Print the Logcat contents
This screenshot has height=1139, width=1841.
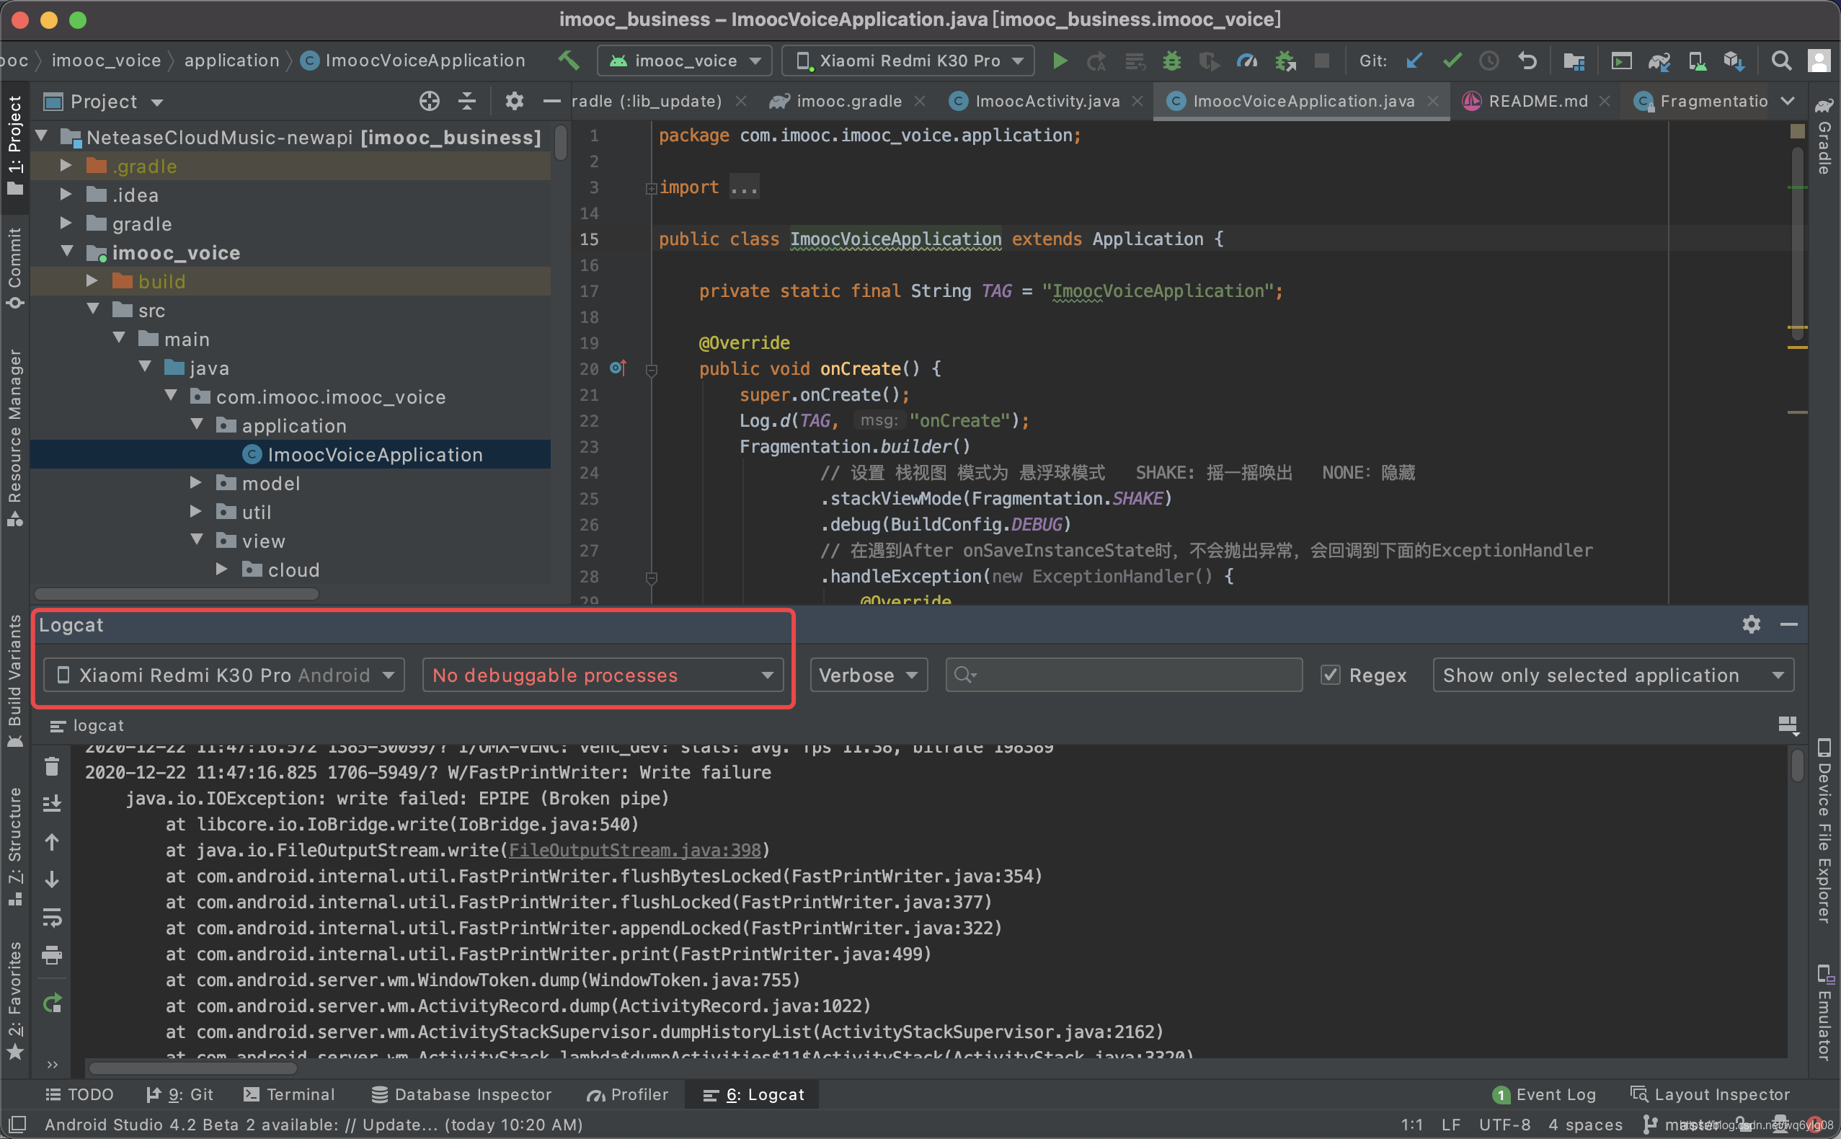51,956
